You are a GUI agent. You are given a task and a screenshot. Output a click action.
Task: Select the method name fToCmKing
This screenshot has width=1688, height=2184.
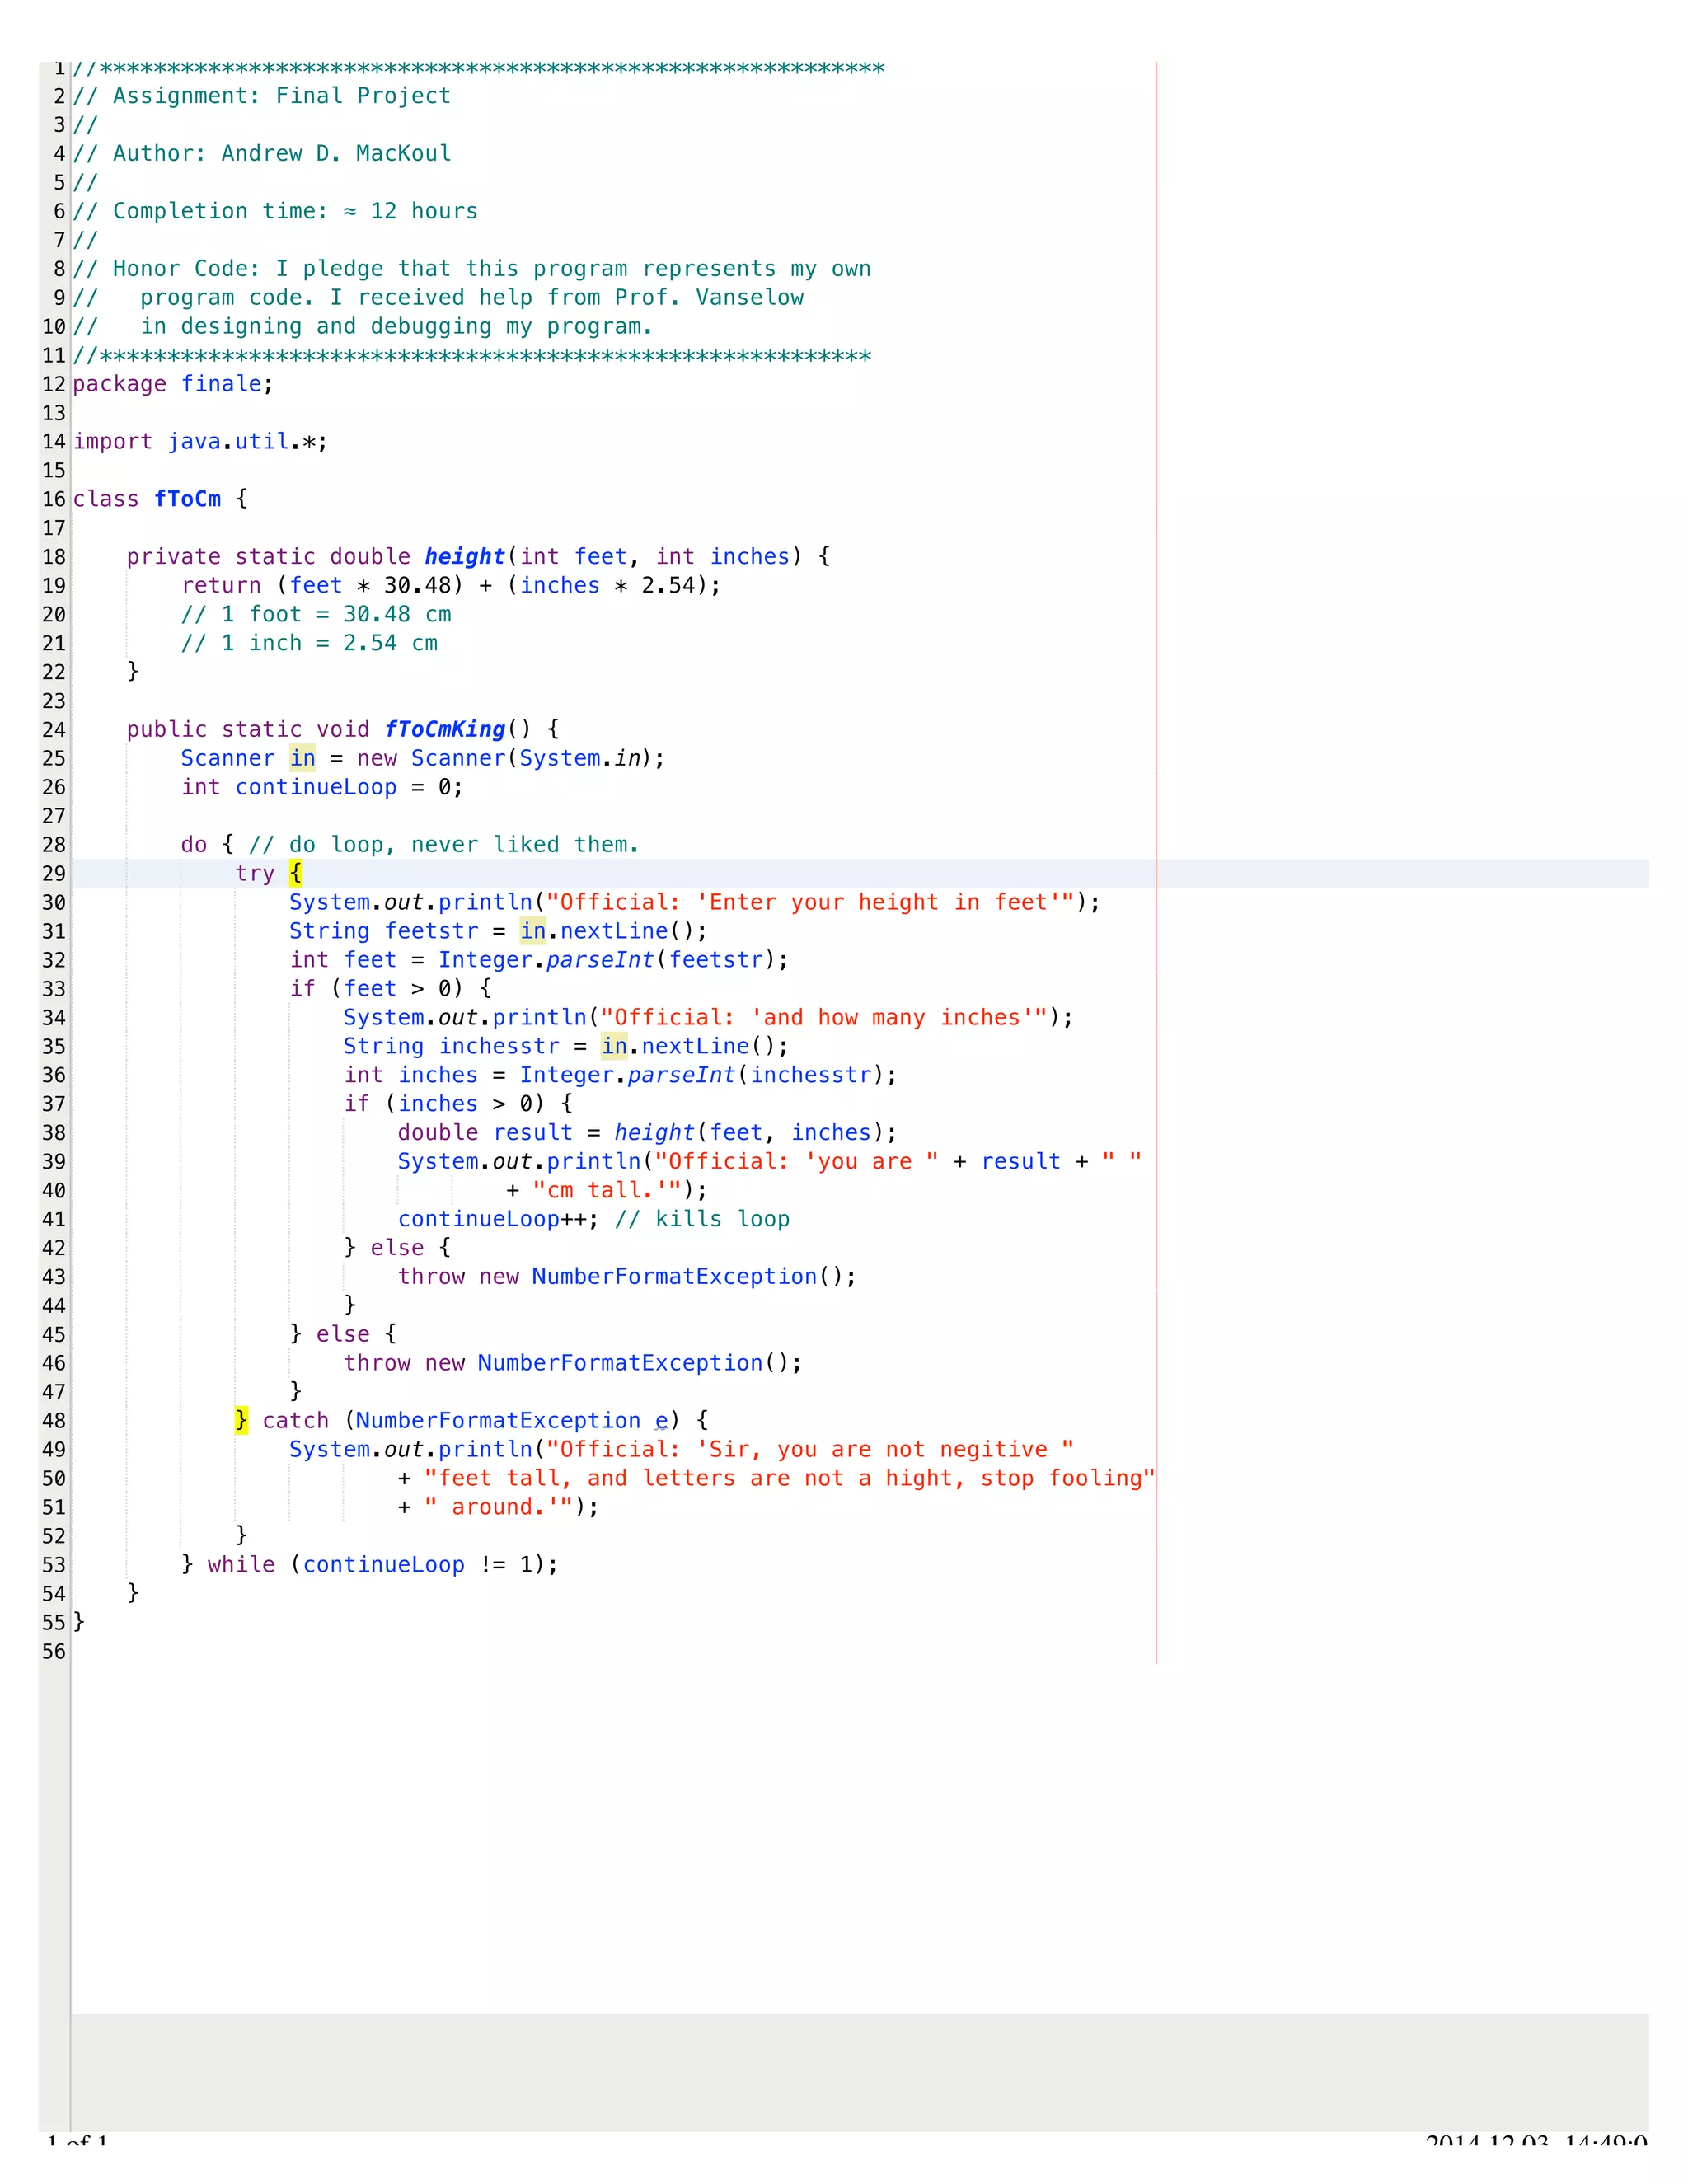coord(445,730)
